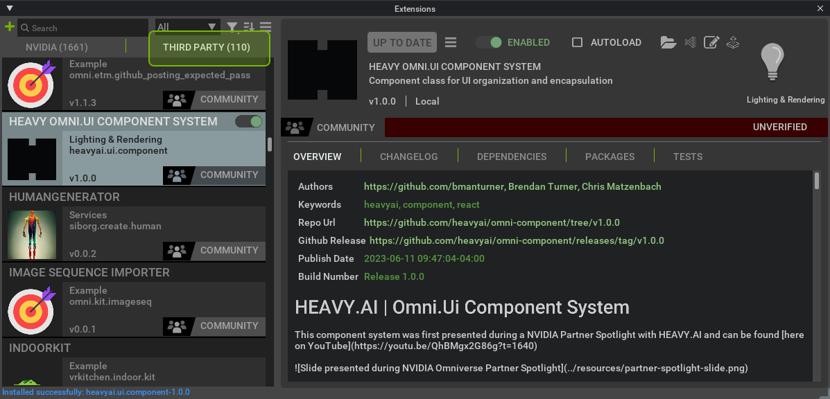Select the IMAGE SEQUENCE IMPORTER extension title
The height and width of the screenshot is (399, 830).
89,273
